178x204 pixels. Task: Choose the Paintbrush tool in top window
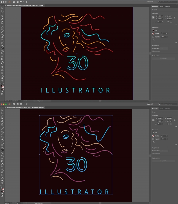point(2,32)
